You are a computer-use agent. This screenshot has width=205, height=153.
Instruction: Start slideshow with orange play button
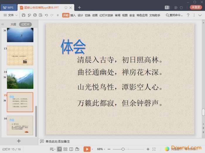coord(87,149)
